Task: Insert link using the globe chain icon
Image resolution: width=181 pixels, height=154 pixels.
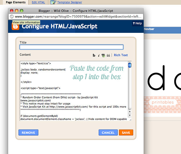Action: (103, 55)
